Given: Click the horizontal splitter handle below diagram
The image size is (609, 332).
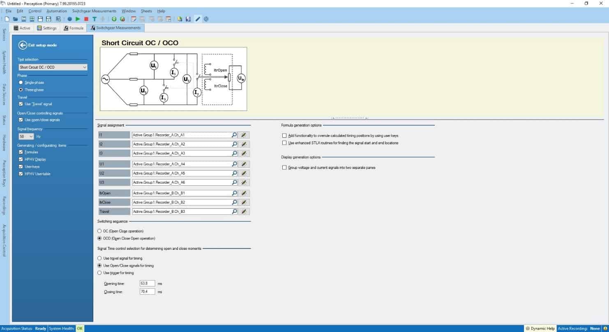Looking at the screenshot, I should [349, 118].
